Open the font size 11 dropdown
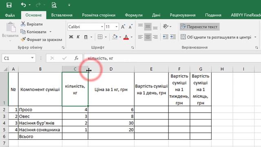Screen dimensions: 261x147 coord(116,27)
